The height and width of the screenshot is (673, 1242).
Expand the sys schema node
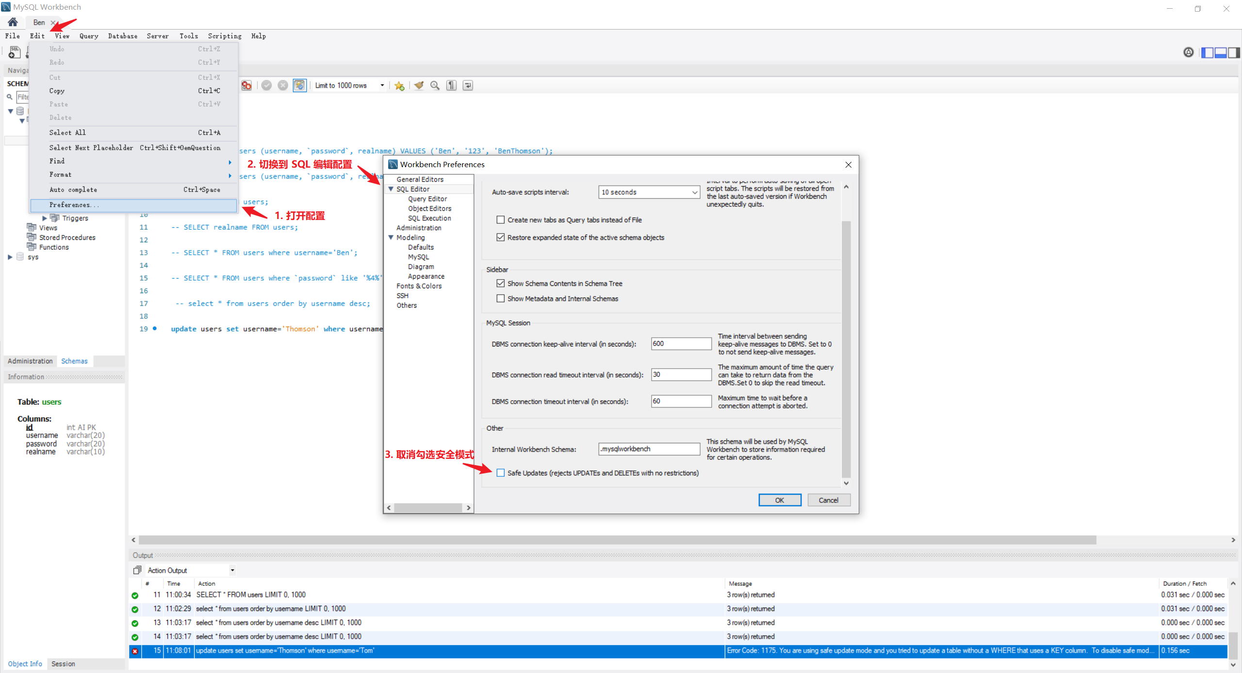(x=10, y=257)
